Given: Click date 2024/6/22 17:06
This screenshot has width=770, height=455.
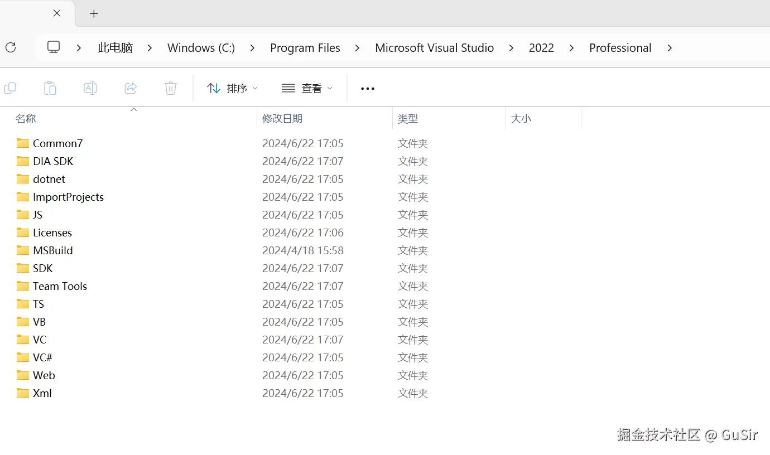Looking at the screenshot, I should point(303,233).
